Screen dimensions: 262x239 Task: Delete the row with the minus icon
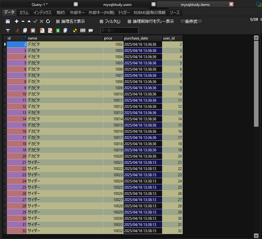click(23, 21)
